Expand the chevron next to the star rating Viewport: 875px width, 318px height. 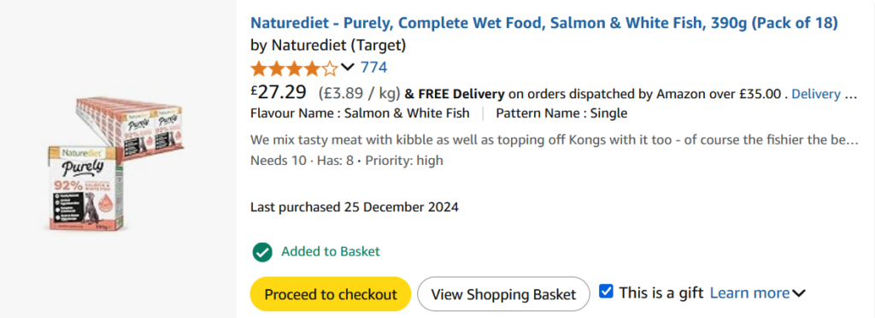[347, 68]
